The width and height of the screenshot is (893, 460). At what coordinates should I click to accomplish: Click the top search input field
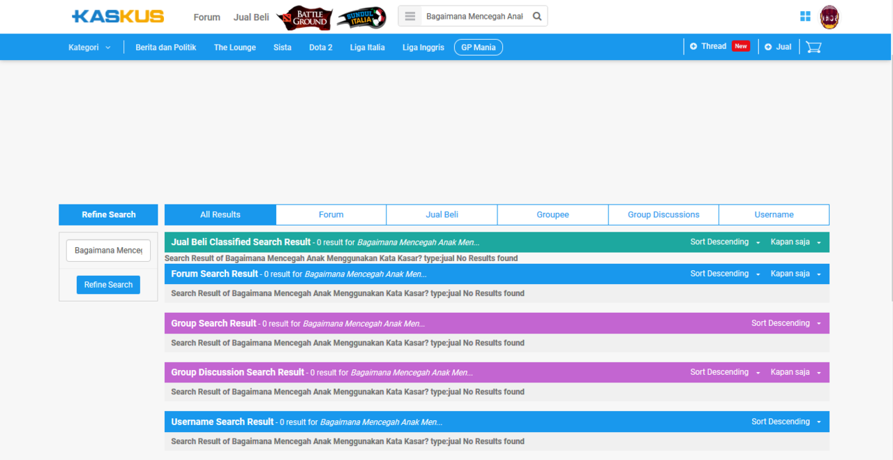pyautogui.click(x=474, y=16)
